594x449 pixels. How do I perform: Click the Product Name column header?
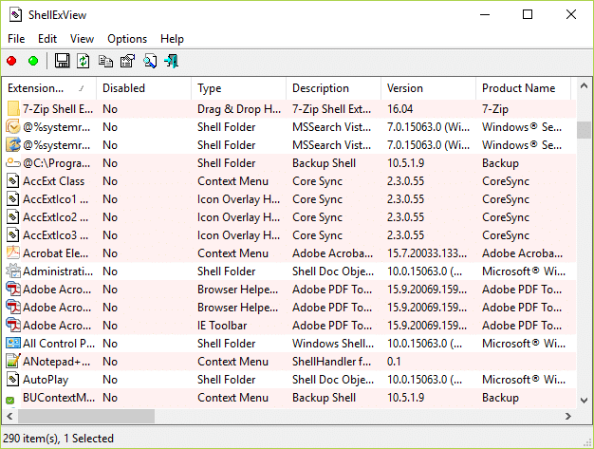point(522,88)
